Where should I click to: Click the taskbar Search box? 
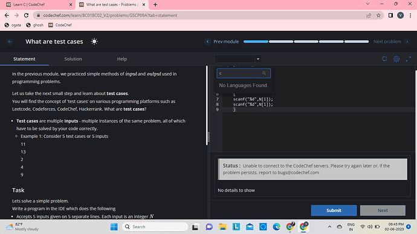(x=155, y=227)
